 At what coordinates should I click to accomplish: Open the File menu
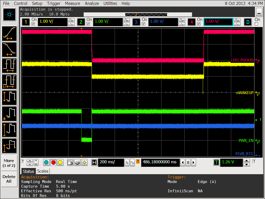tap(6, 3)
